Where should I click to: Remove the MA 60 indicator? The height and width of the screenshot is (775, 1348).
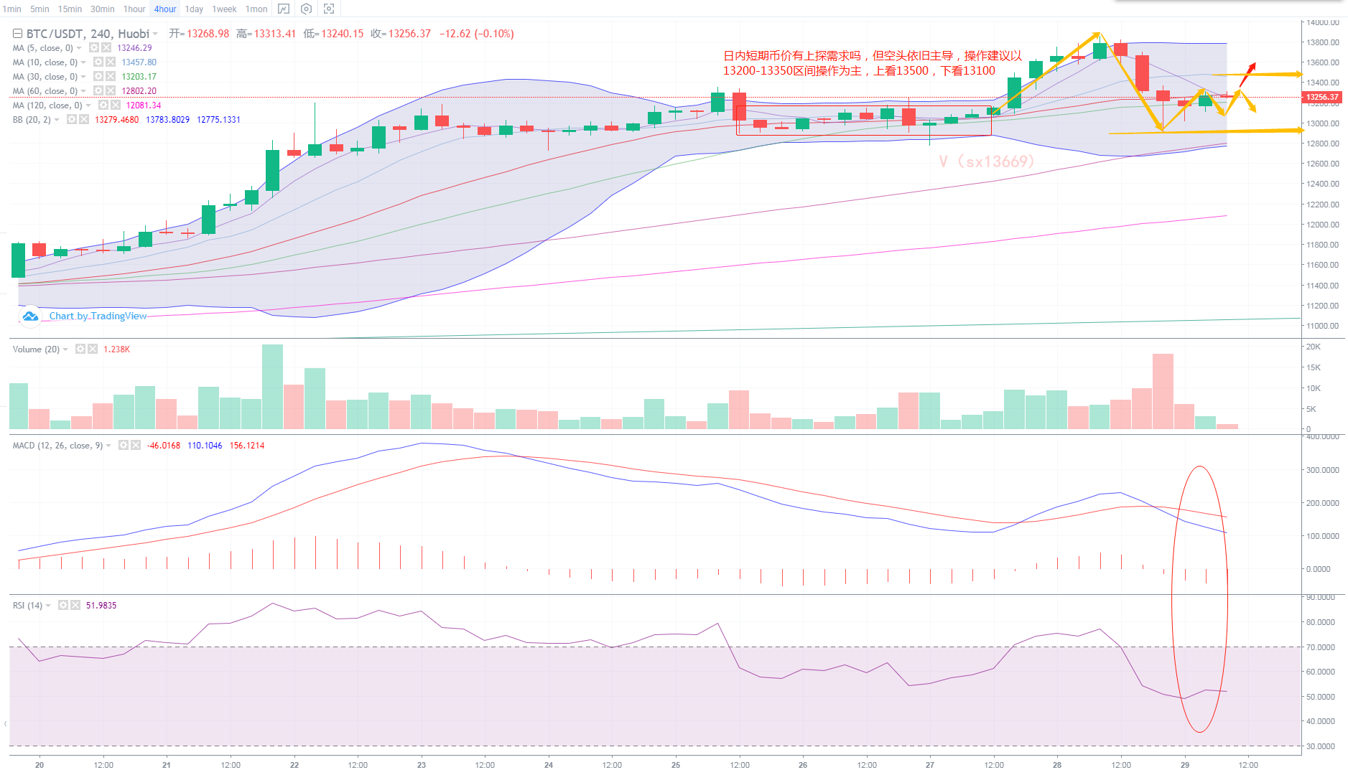(x=111, y=91)
